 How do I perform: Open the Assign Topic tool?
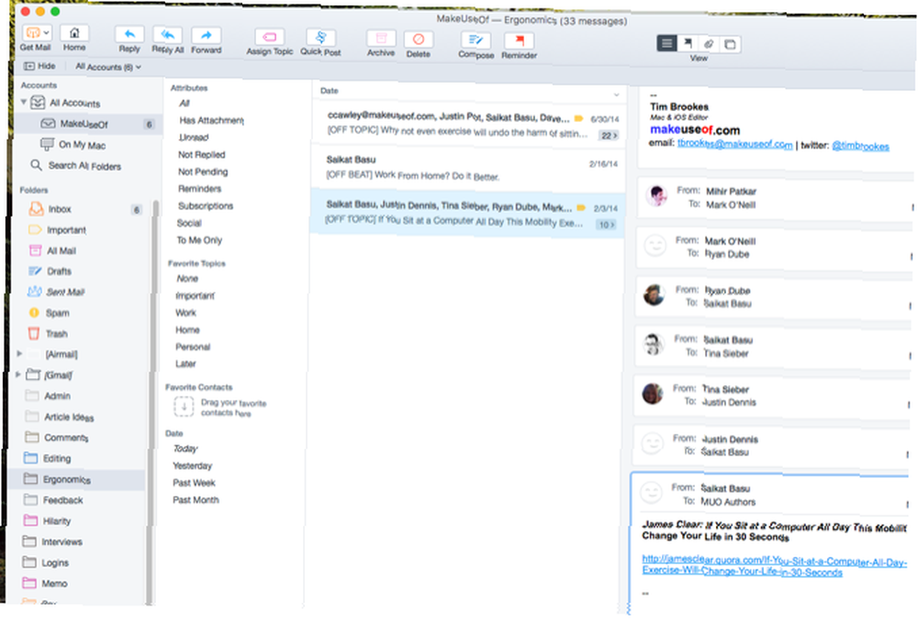[269, 38]
